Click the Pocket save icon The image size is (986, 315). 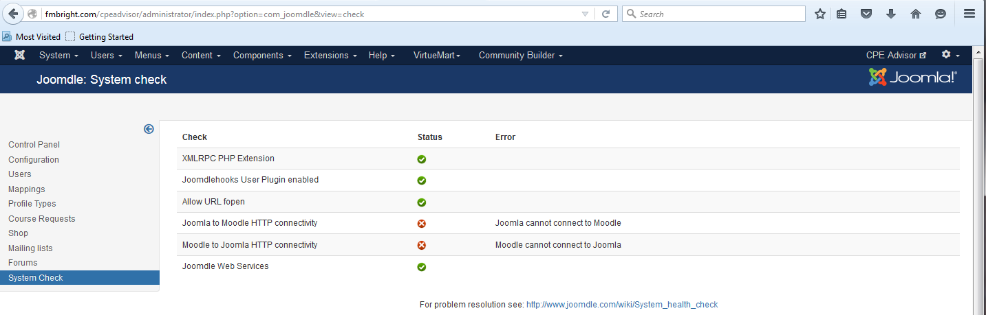[x=867, y=14]
